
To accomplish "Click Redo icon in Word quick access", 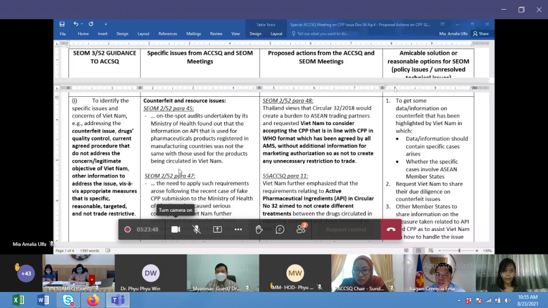I will (x=91, y=24).
